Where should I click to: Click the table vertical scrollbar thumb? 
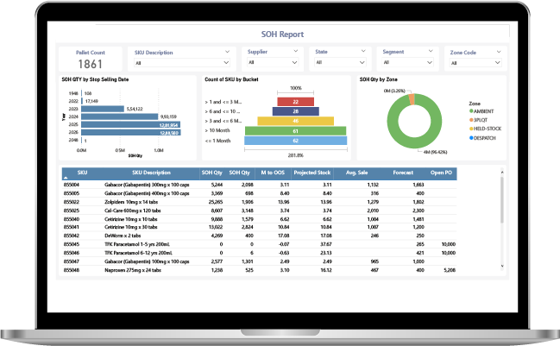tap(502, 200)
